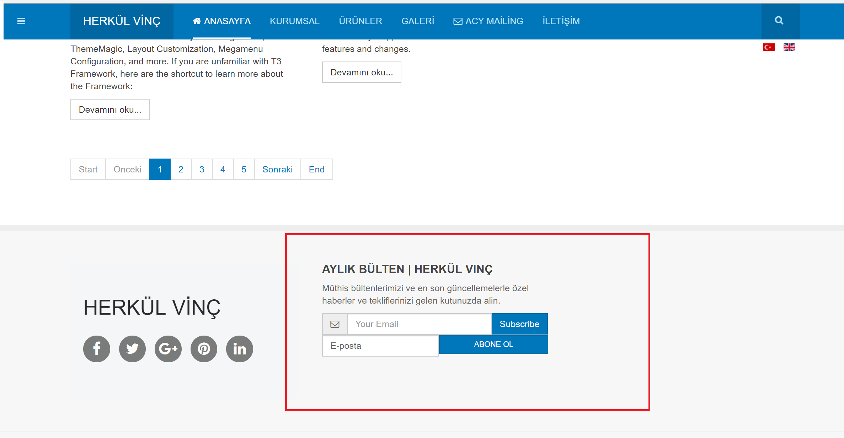844x438 pixels.
Task: Go to pagination page 3
Action: (x=202, y=169)
